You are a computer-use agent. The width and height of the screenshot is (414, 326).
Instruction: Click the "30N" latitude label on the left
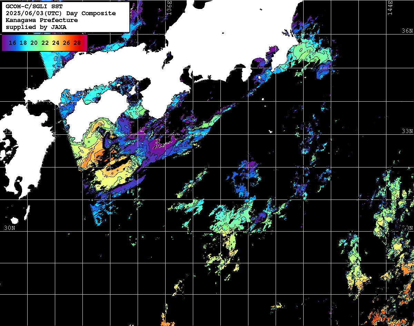[10, 228]
